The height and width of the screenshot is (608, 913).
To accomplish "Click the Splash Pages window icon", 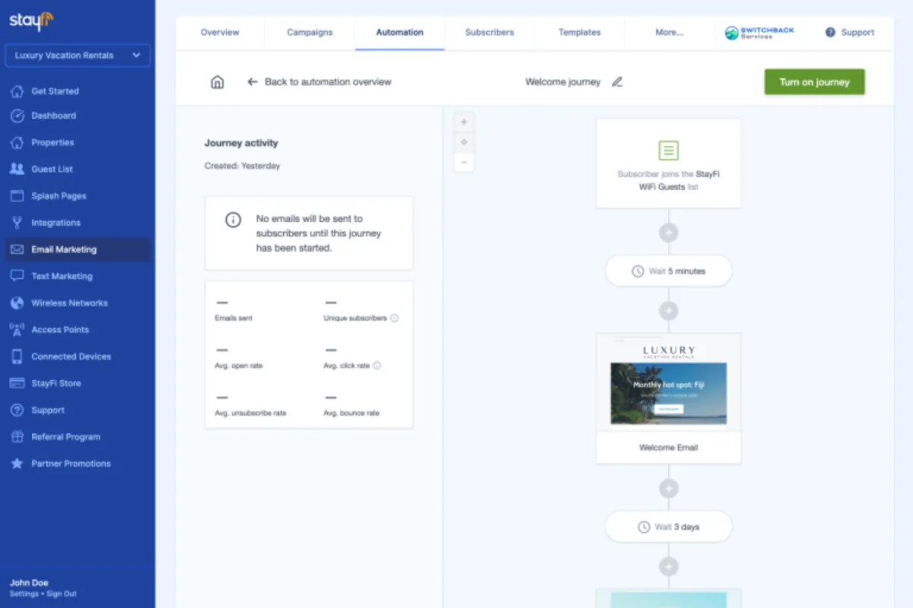I will tap(17, 196).
